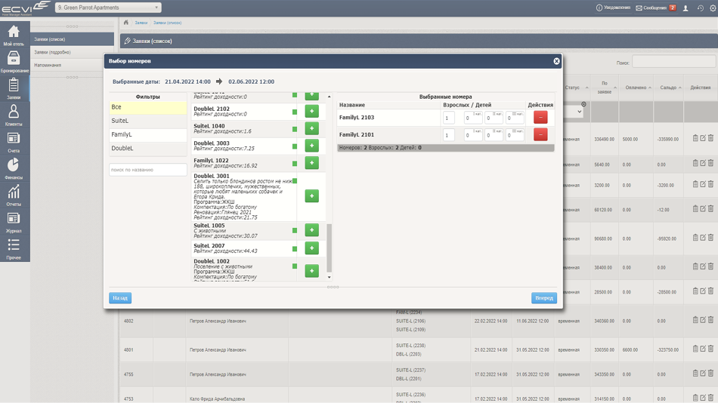Open the Green Parrot Apartments hotel dropdown
The image size is (718, 403).
(x=109, y=8)
